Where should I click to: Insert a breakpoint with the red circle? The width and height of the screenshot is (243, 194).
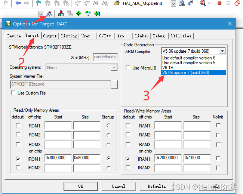click(219, 3)
